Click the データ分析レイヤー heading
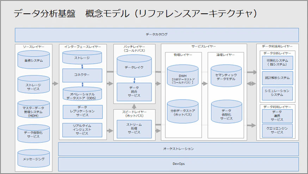 click(277, 53)
